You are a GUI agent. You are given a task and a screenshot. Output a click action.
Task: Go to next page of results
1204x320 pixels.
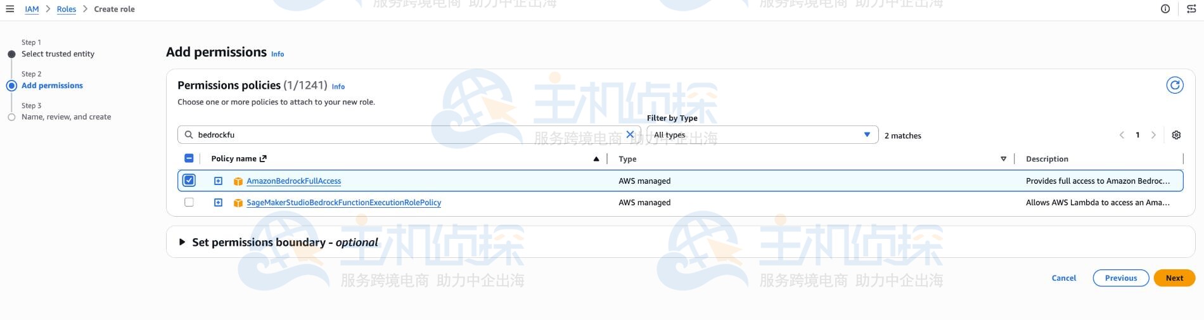click(x=1153, y=135)
